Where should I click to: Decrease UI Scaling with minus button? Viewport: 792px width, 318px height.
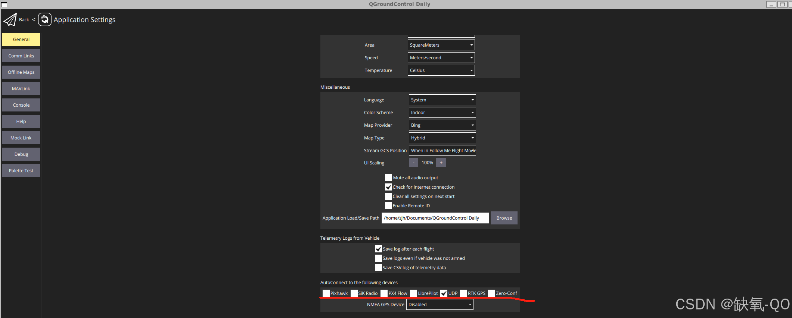coord(413,163)
